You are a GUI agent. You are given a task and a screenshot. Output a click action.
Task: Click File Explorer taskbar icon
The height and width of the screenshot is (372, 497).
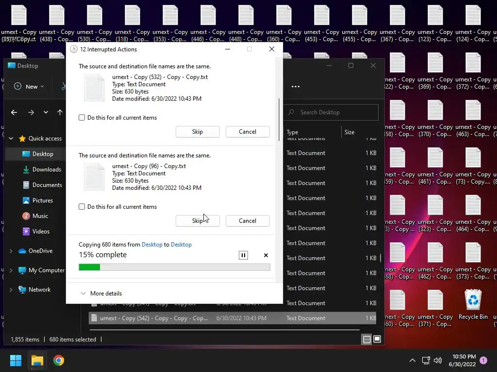(x=37, y=360)
